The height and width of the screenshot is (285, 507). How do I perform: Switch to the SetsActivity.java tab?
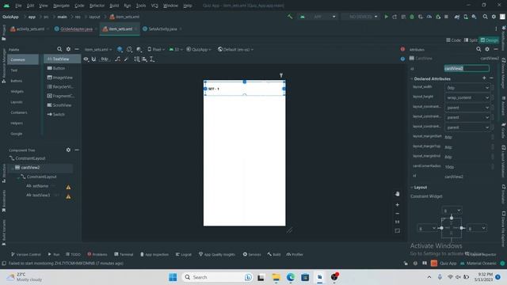[162, 28]
